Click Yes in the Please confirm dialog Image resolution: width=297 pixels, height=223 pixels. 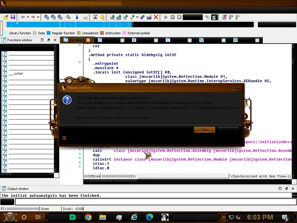pos(204,130)
